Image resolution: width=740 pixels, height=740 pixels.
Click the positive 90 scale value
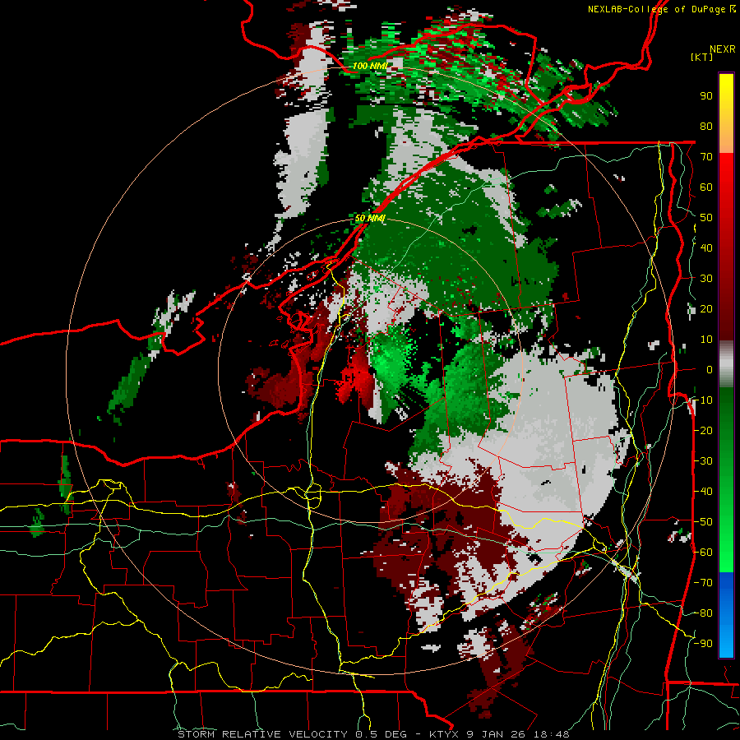tap(706, 96)
